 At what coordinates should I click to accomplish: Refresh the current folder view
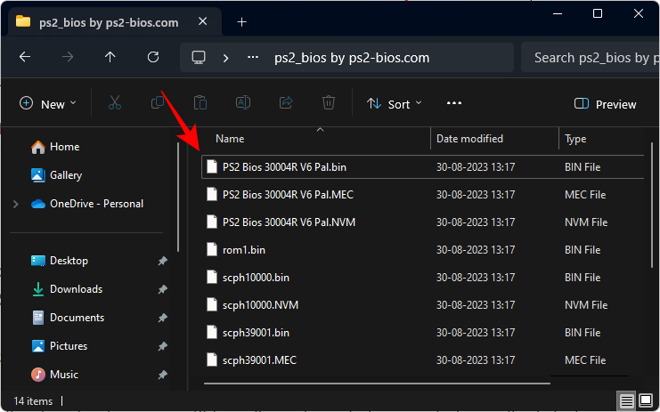(153, 57)
